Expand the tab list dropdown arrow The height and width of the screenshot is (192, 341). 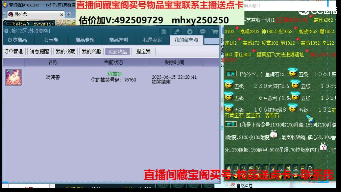click(4, 15)
